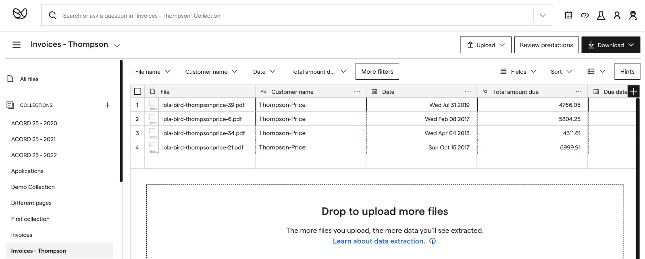The image size is (645, 259).
Task: Open the Customer name filter dropdown
Action: tap(211, 71)
